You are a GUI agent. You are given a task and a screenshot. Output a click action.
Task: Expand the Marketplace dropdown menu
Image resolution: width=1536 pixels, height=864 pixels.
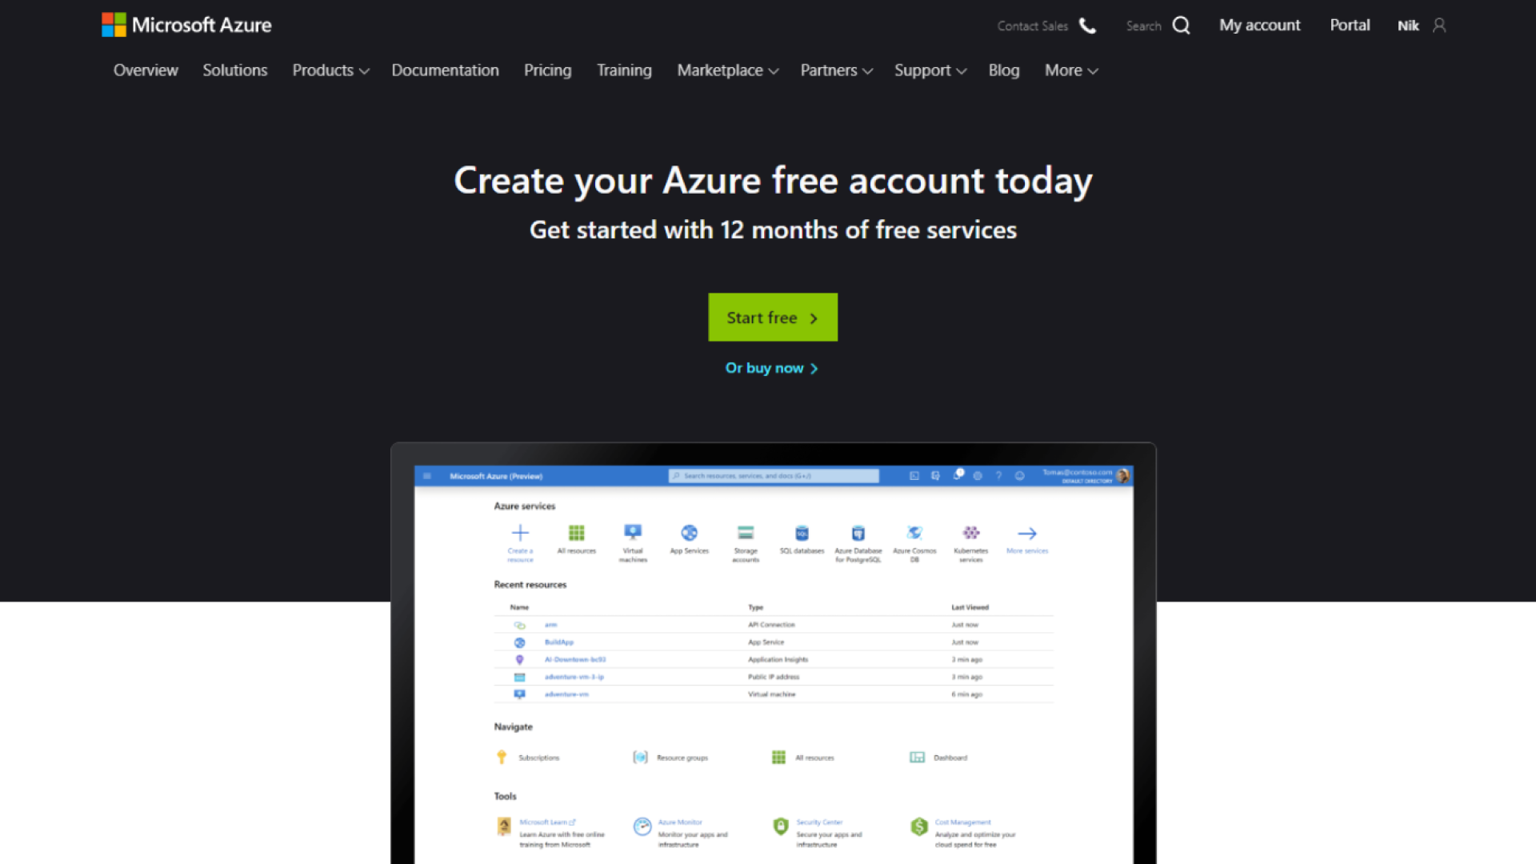coord(727,70)
